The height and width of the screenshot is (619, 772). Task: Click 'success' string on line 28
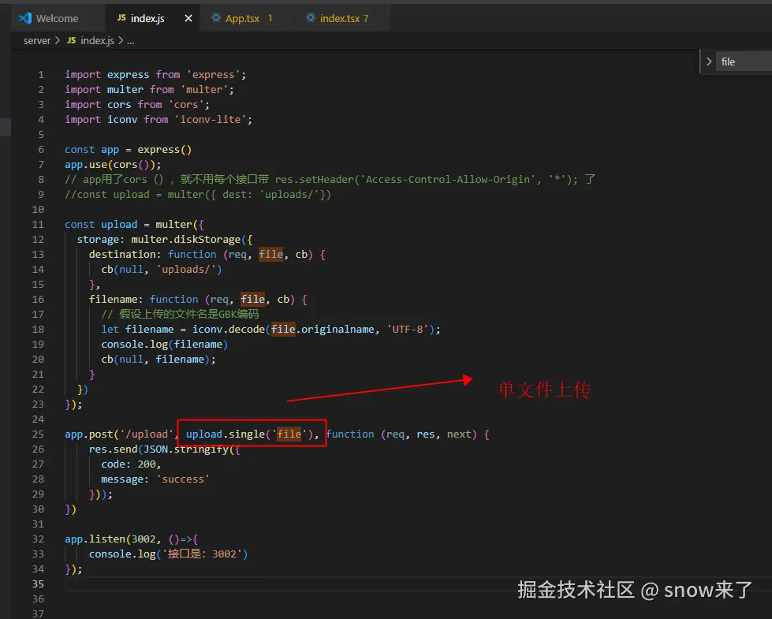point(183,479)
